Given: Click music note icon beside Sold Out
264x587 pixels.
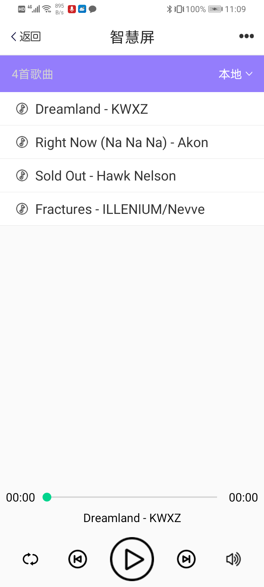Looking at the screenshot, I should (x=22, y=175).
